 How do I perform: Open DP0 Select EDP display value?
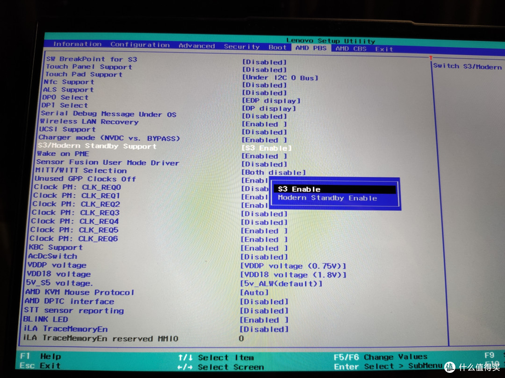pos(271,101)
